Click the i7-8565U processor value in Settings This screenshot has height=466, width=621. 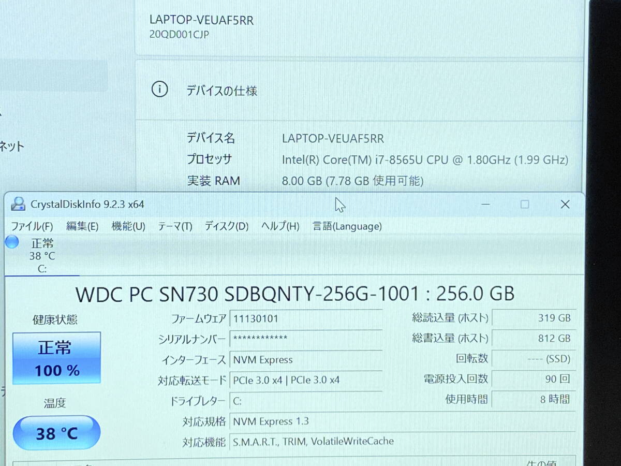[425, 160]
